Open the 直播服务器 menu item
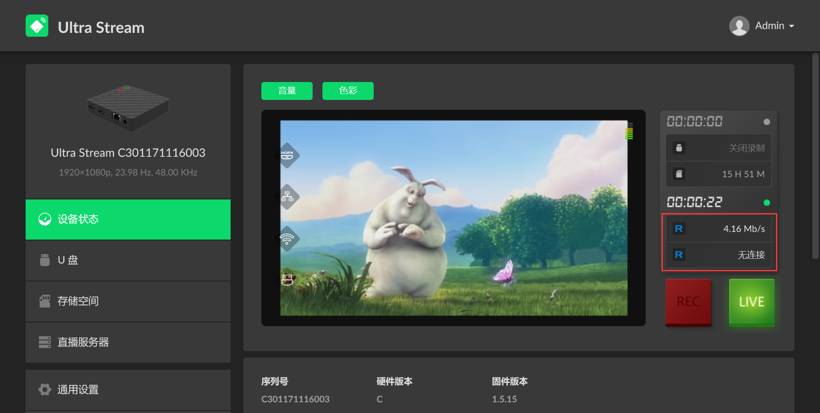The height and width of the screenshot is (413, 820). (x=128, y=343)
